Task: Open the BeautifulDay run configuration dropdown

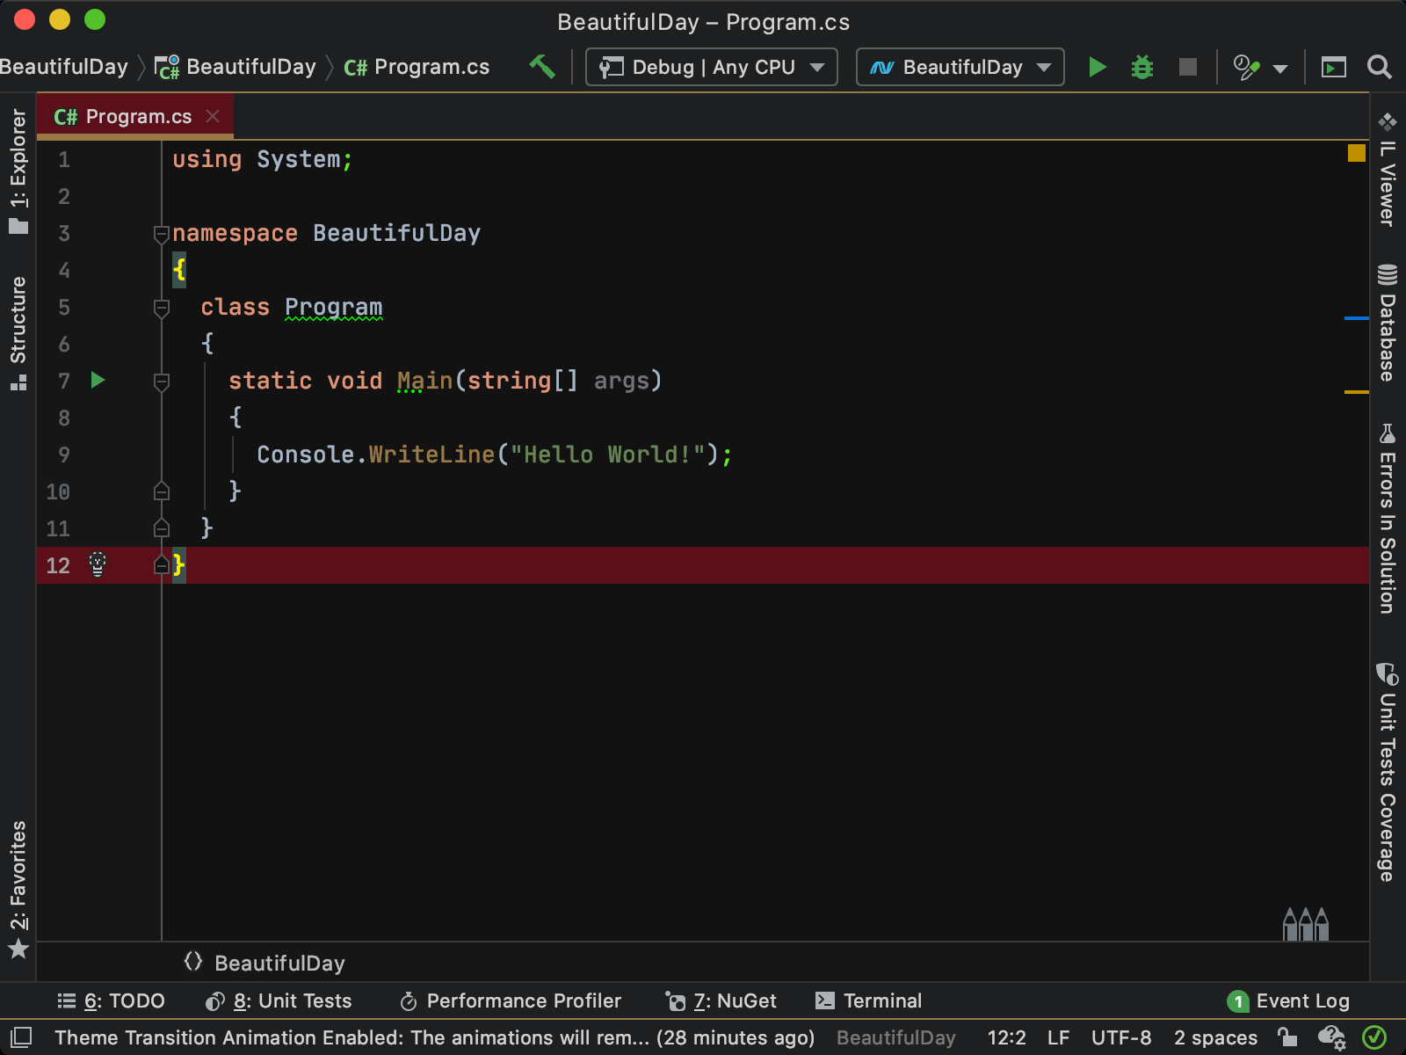Action: (x=960, y=67)
